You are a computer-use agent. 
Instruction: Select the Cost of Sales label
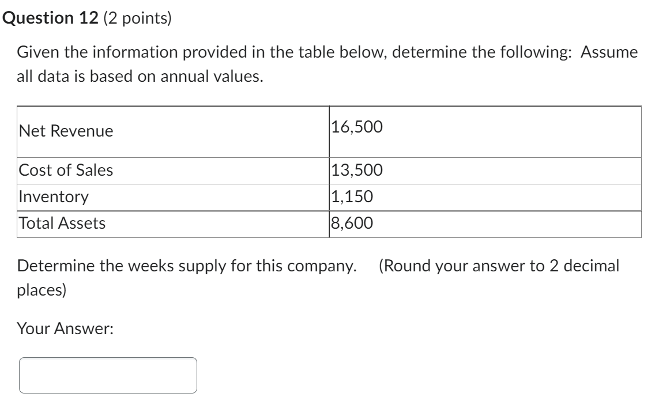[56, 169]
